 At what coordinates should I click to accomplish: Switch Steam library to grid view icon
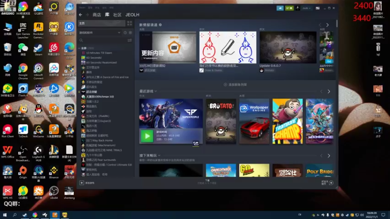click(x=130, y=23)
